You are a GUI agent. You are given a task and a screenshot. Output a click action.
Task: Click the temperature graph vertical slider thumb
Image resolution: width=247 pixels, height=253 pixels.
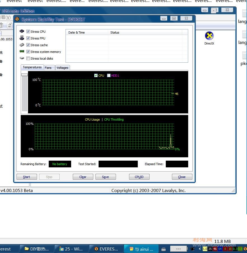pos(25,75)
